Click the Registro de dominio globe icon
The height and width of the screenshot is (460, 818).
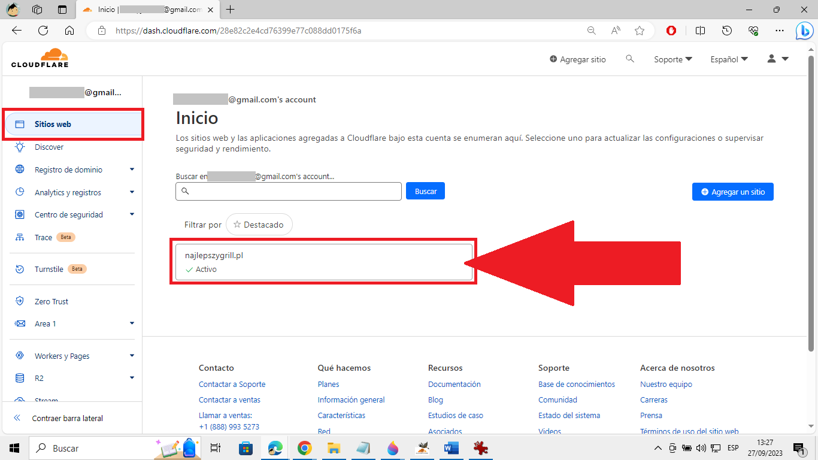pyautogui.click(x=20, y=170)
